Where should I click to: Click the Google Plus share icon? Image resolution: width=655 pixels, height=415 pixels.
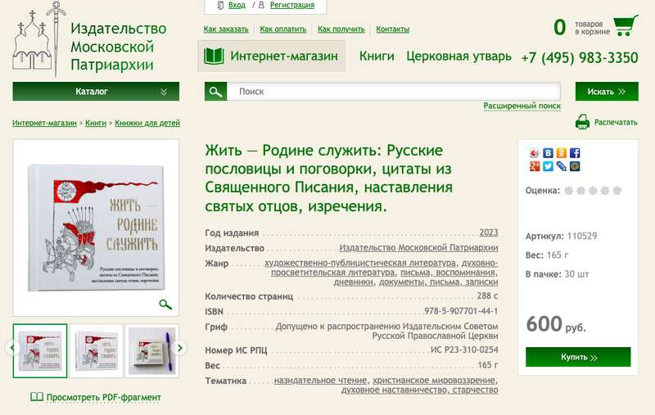[x=535, y=166]
